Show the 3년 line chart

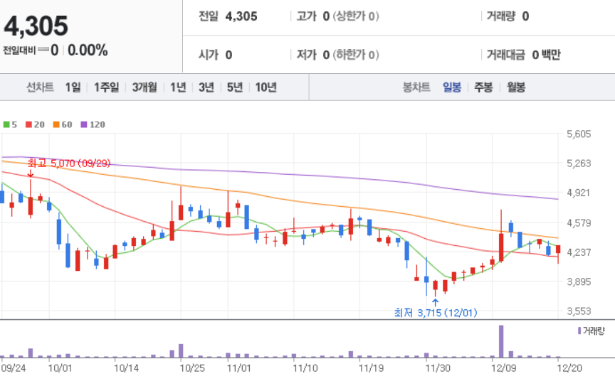(x=206, y=87)
